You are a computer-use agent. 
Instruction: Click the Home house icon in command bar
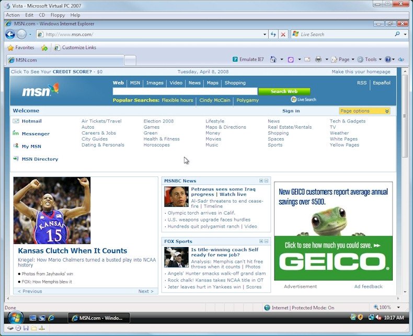(273, 59)
